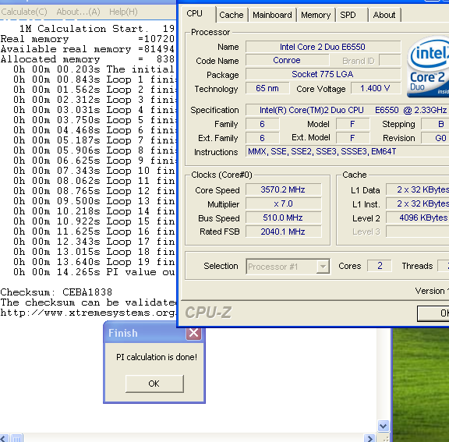449x442 pixels.
Task: Click the horizontal scrollbar thumb in Super PI
Action: pos(16,438)
